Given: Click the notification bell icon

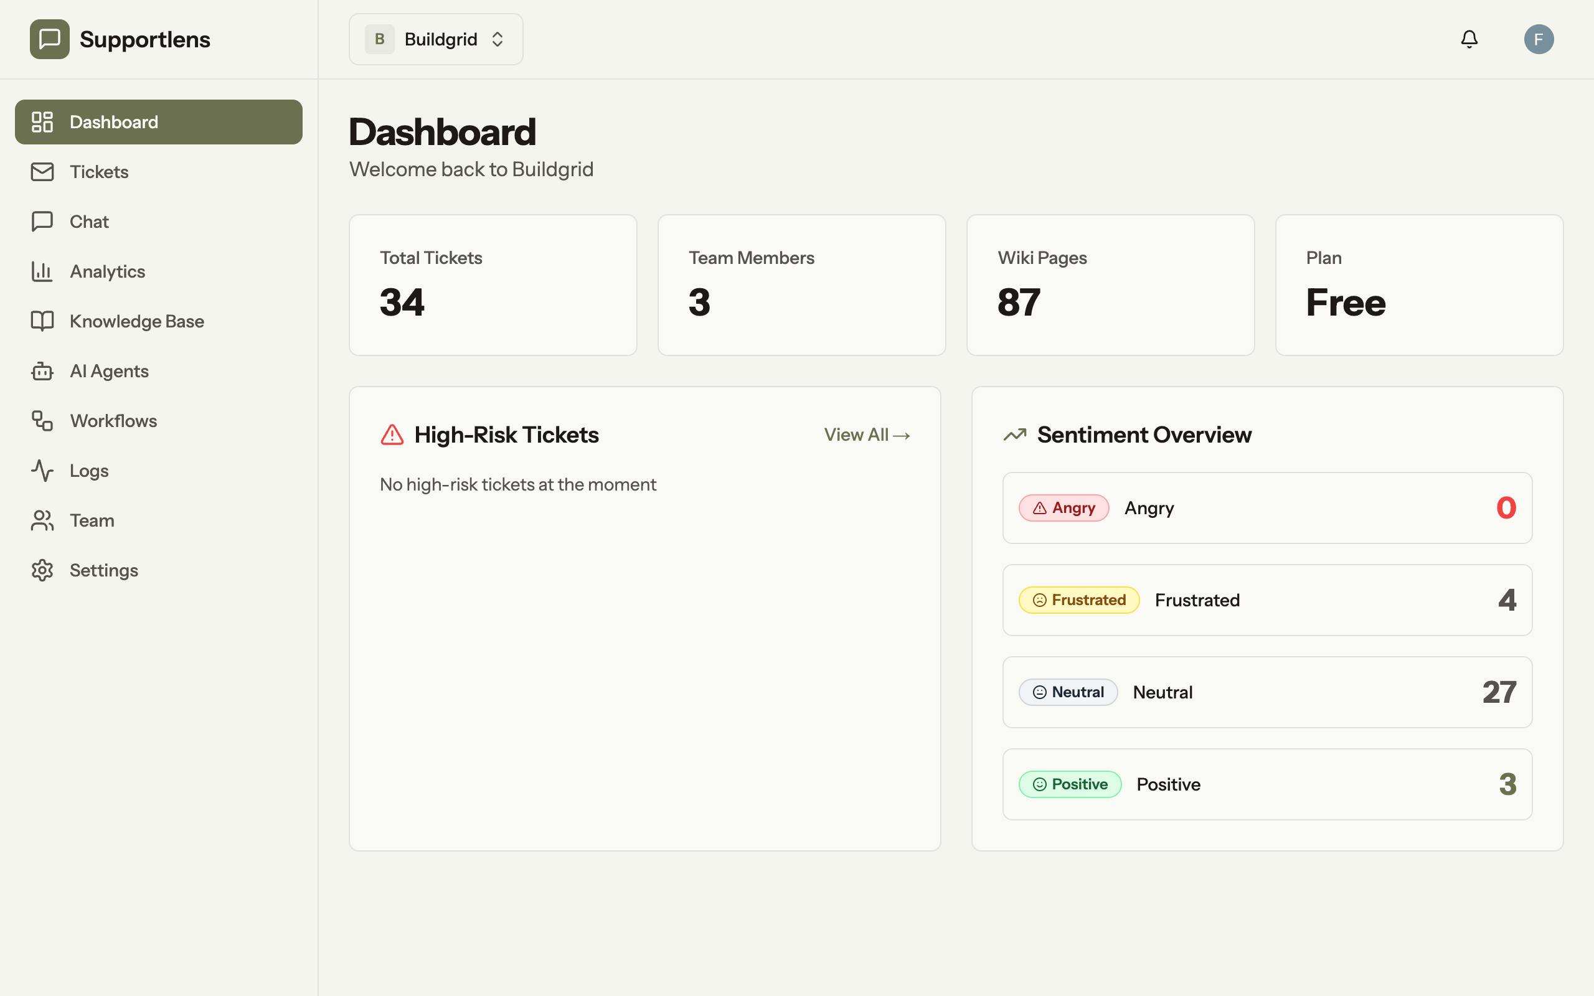Looking at the screenshot, I should click(1469, 39).
